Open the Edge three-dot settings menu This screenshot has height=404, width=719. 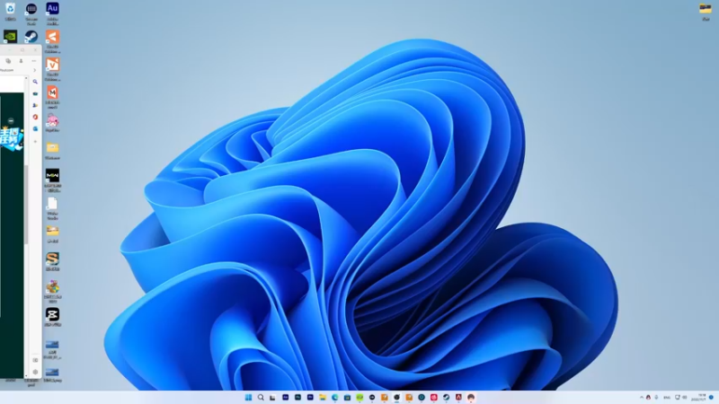pos(34,61)
